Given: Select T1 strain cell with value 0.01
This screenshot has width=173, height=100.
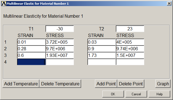Looking at the screenshot, I should (x=31, y=42).
